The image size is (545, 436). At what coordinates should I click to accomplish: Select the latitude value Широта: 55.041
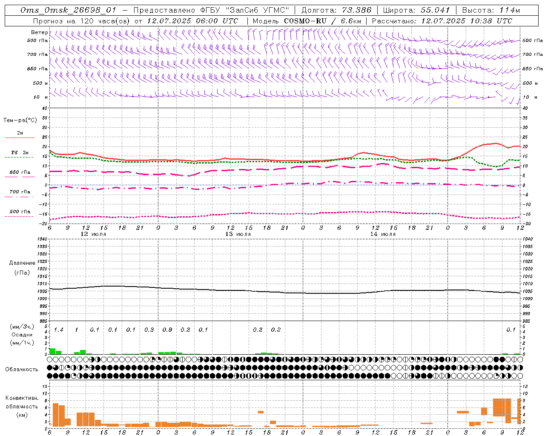416,10
